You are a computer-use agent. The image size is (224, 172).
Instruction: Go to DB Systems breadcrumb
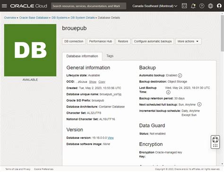point(60,18)
